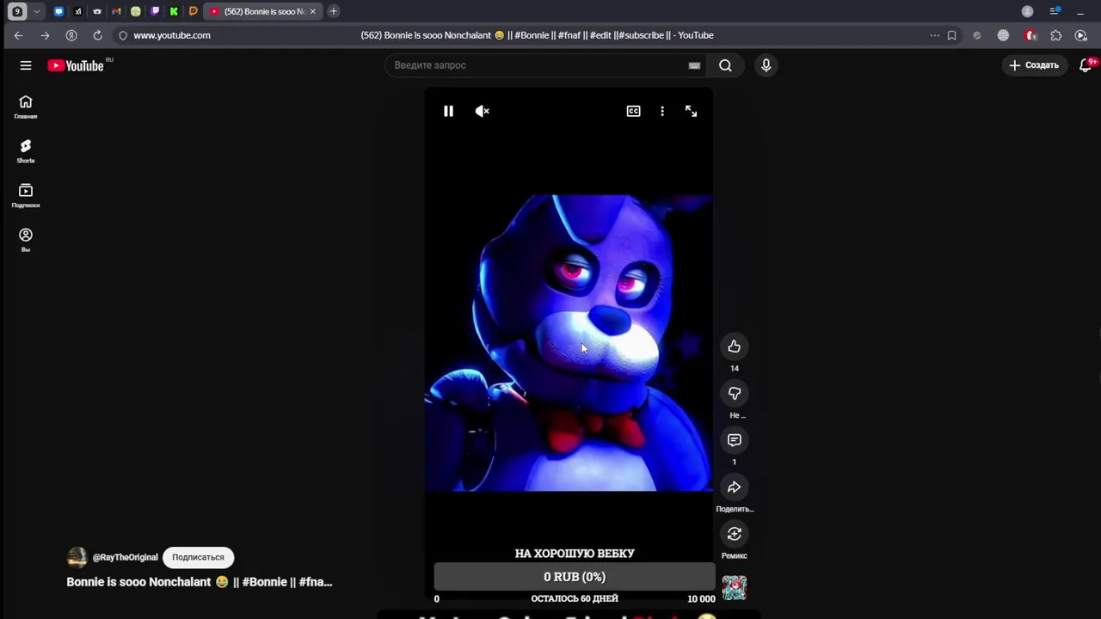Open a new browser tab with plus
This screenshot has width=1101, height=619.
[x=333, y=11]
